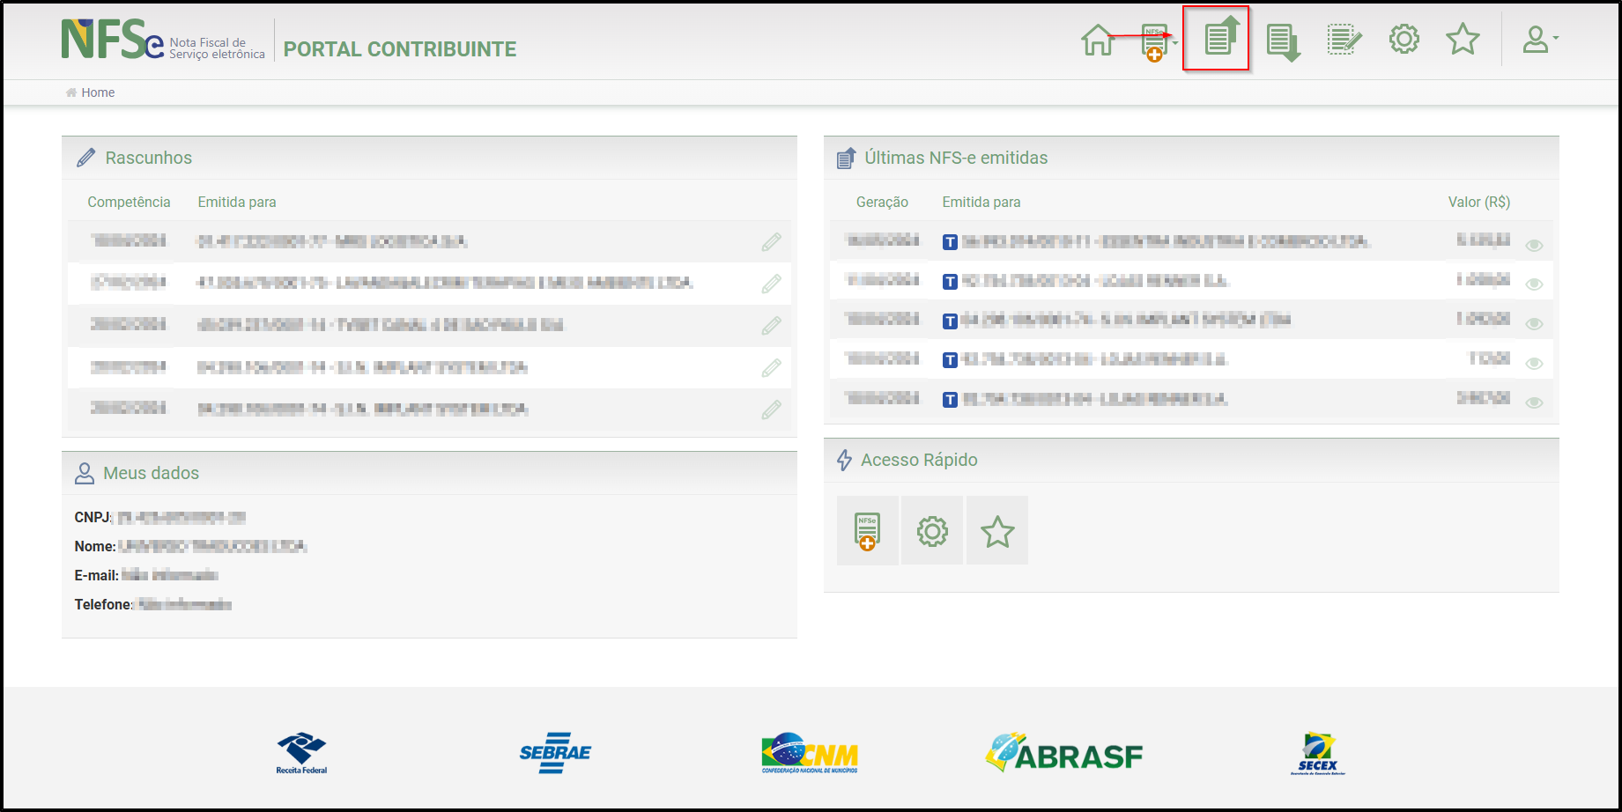Viewport: 1622px width, 812px height.
Task: Click the Receita Federal logo
Action: [x=301, y=753]
